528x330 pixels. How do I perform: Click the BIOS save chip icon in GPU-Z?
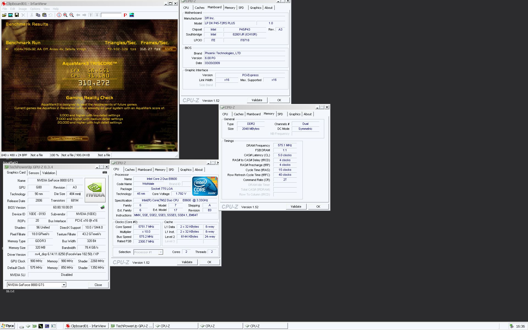coord(103,207)
